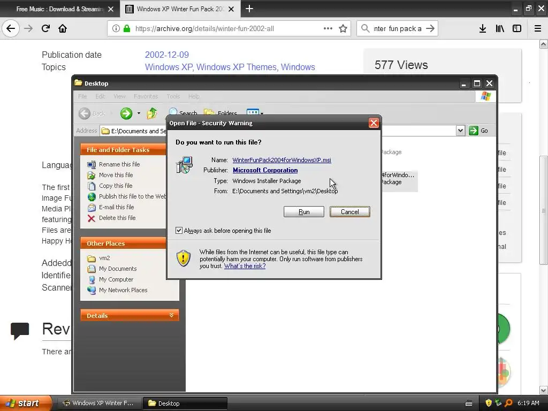The image size is (548, 411).
Task: Open page actions three-dot menu
Action: 328,28
